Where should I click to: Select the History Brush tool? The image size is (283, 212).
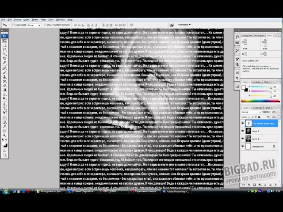coord(4,81)
